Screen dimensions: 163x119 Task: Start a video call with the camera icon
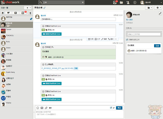pyautogui.click(x=50, y=108)
